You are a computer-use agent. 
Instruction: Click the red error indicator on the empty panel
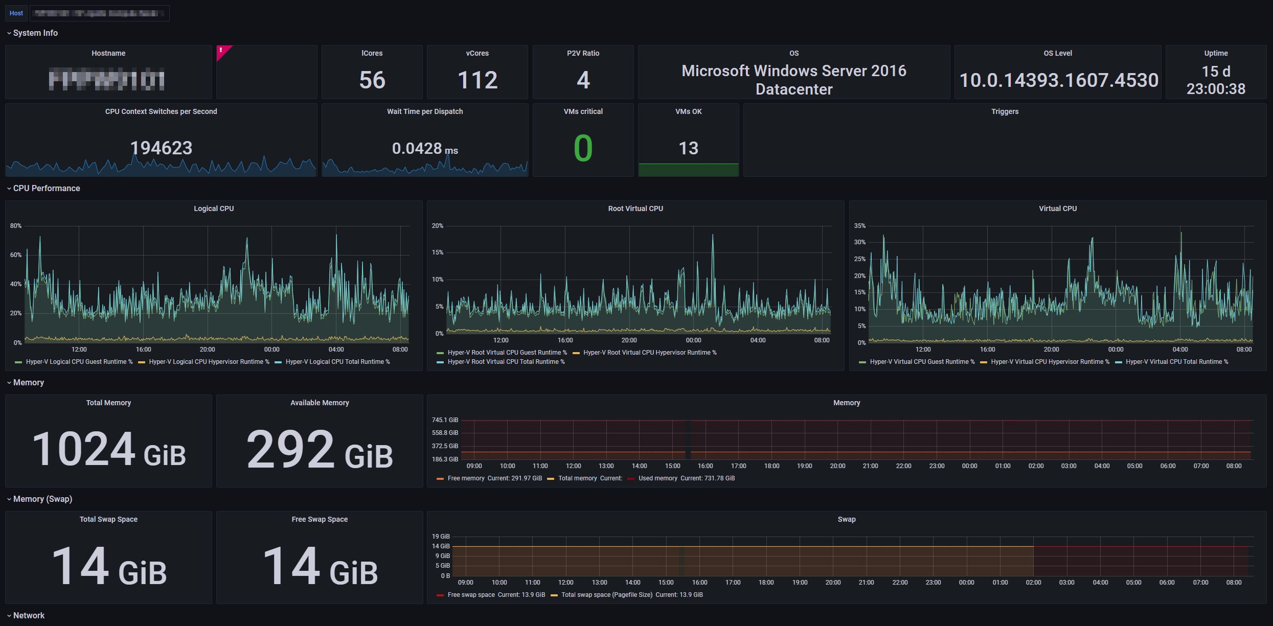pyautogui.click(x=221, y=50)
